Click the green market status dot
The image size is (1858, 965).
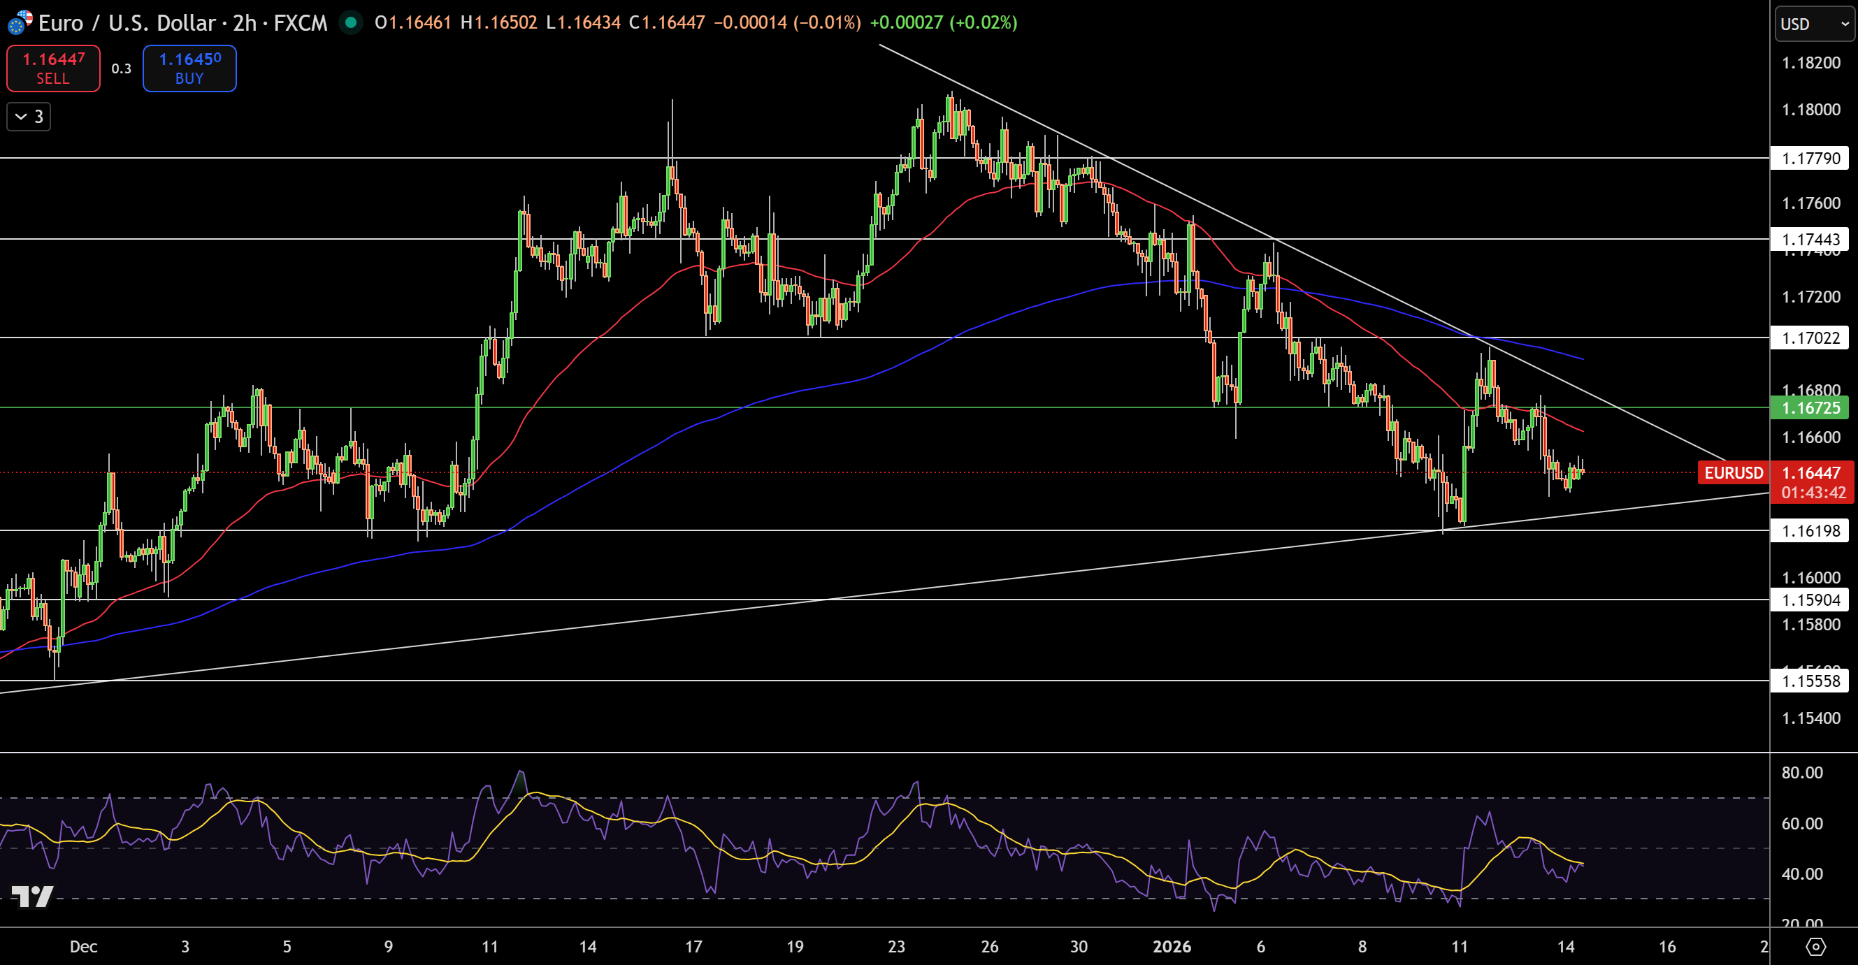point(350,22)
